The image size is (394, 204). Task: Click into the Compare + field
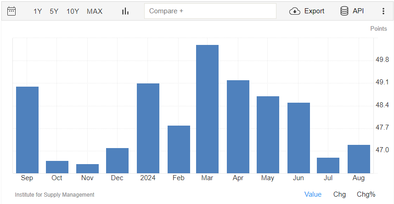point(210,11)
